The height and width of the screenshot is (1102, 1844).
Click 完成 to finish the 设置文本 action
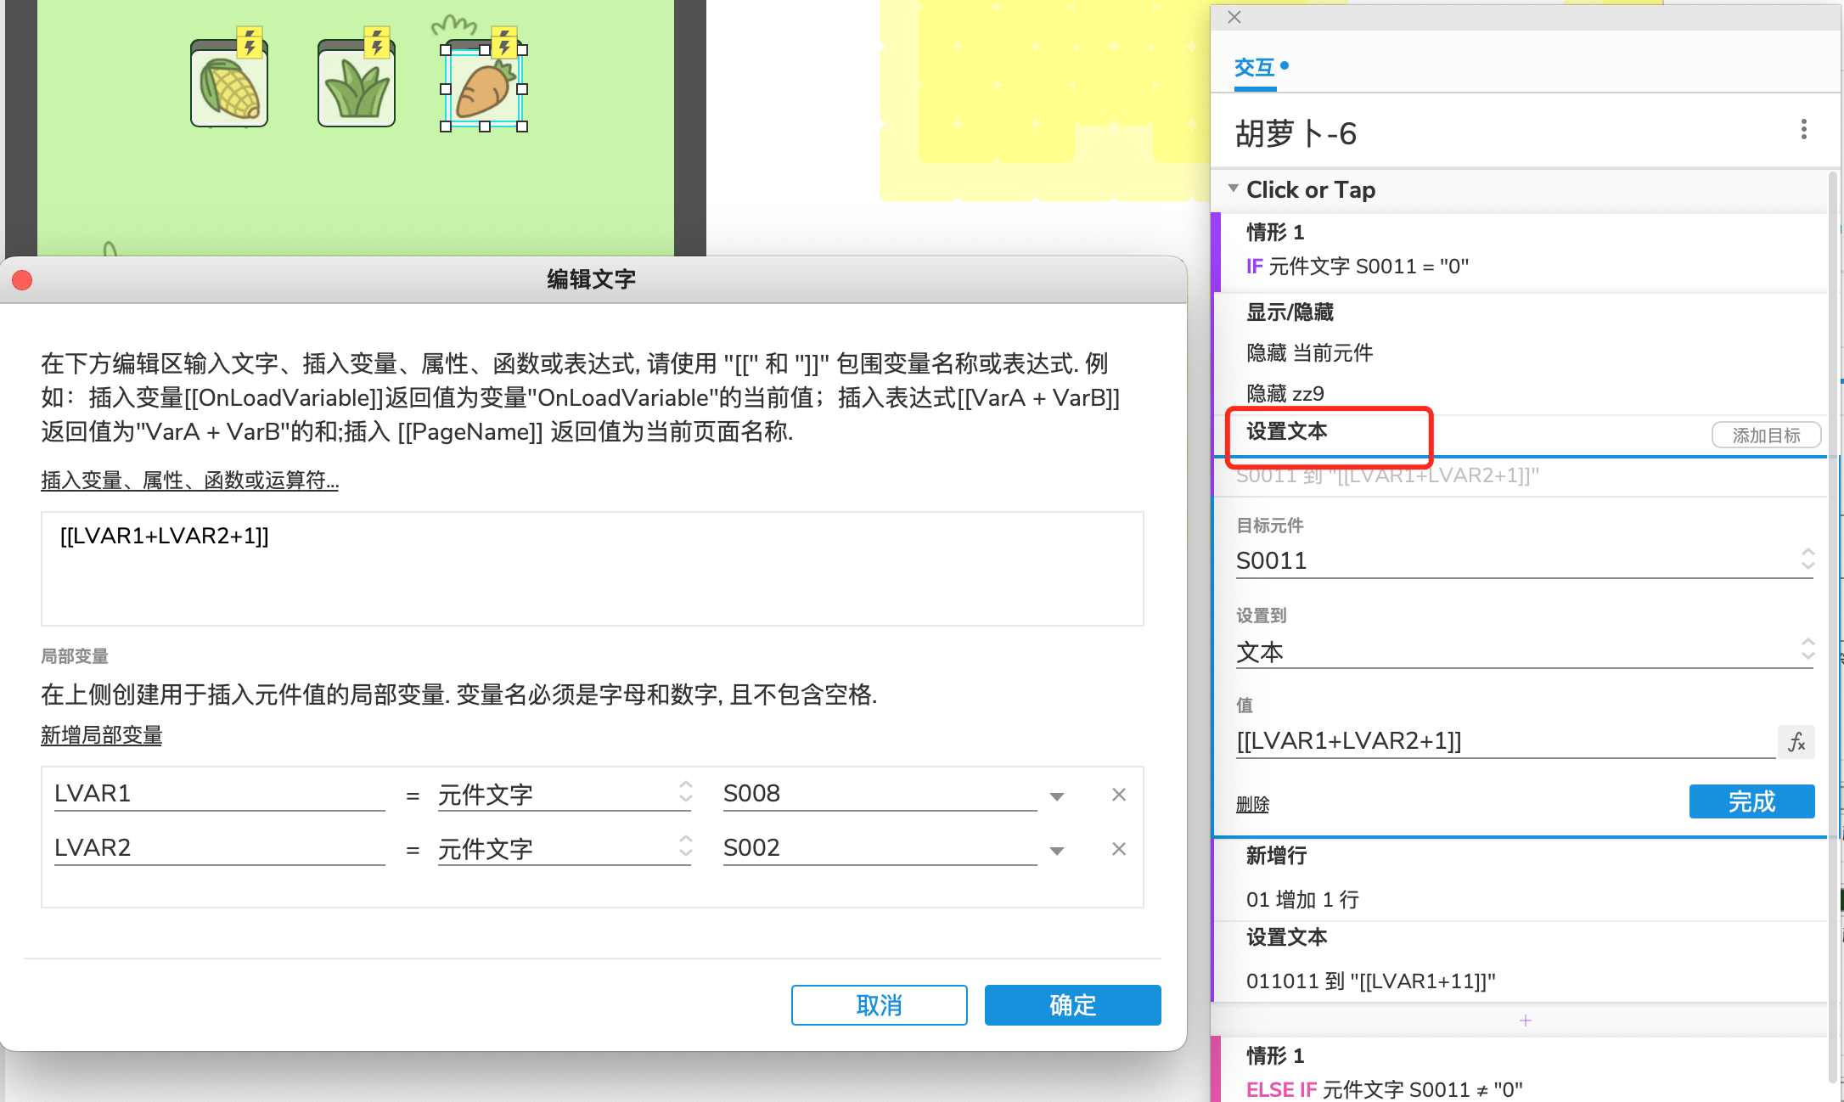[1751, 801]
